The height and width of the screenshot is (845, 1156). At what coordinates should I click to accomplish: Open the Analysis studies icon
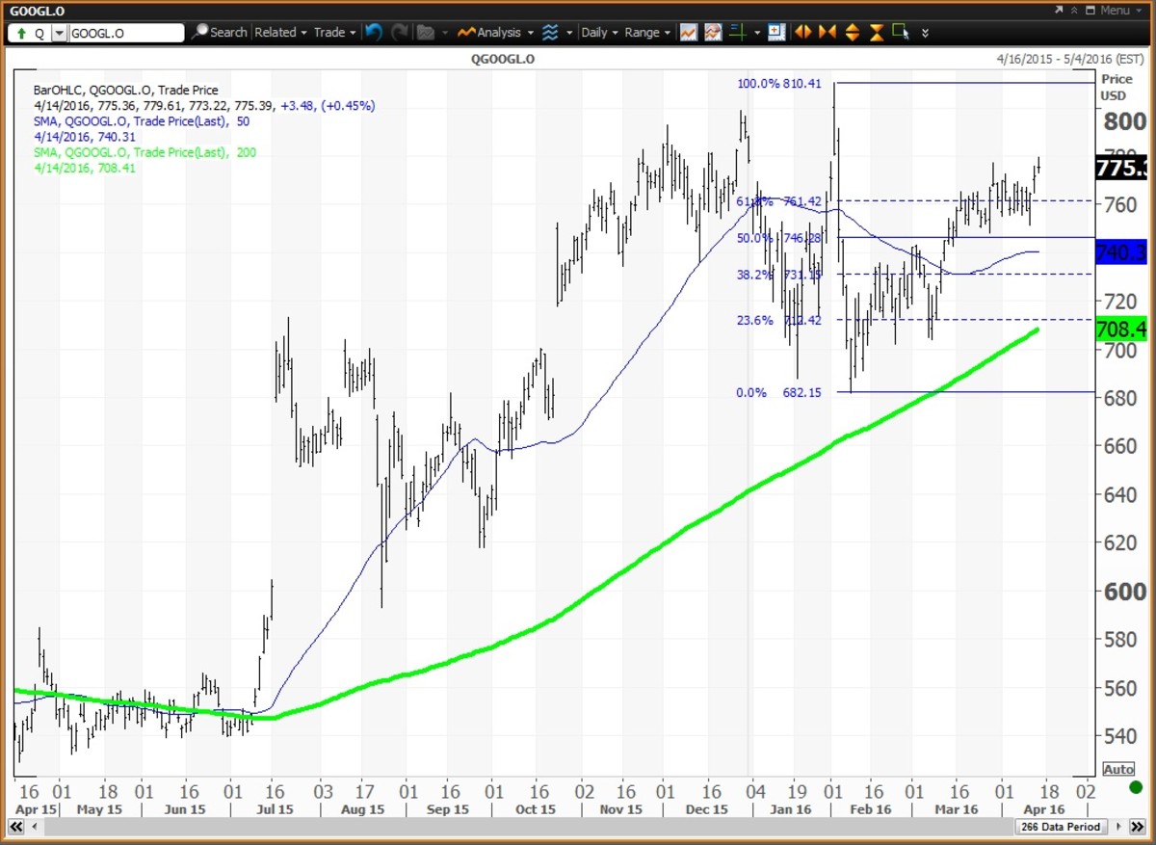pos(552,32)
